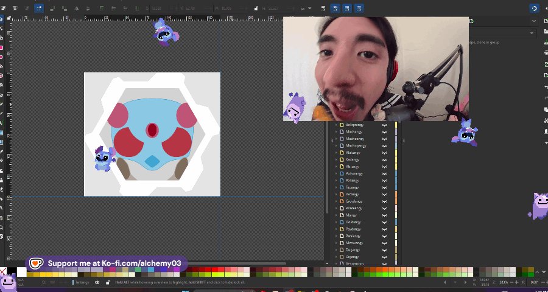Show the Goldangy layer
Viewport: 548px width, 292px height.
pyautogui.click(x=384, y=222)
